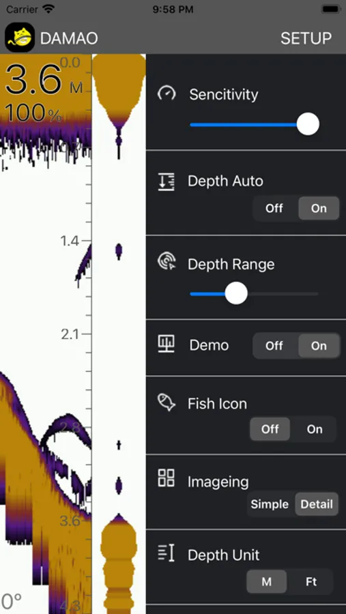Turn Depth Auto Off

274,208
